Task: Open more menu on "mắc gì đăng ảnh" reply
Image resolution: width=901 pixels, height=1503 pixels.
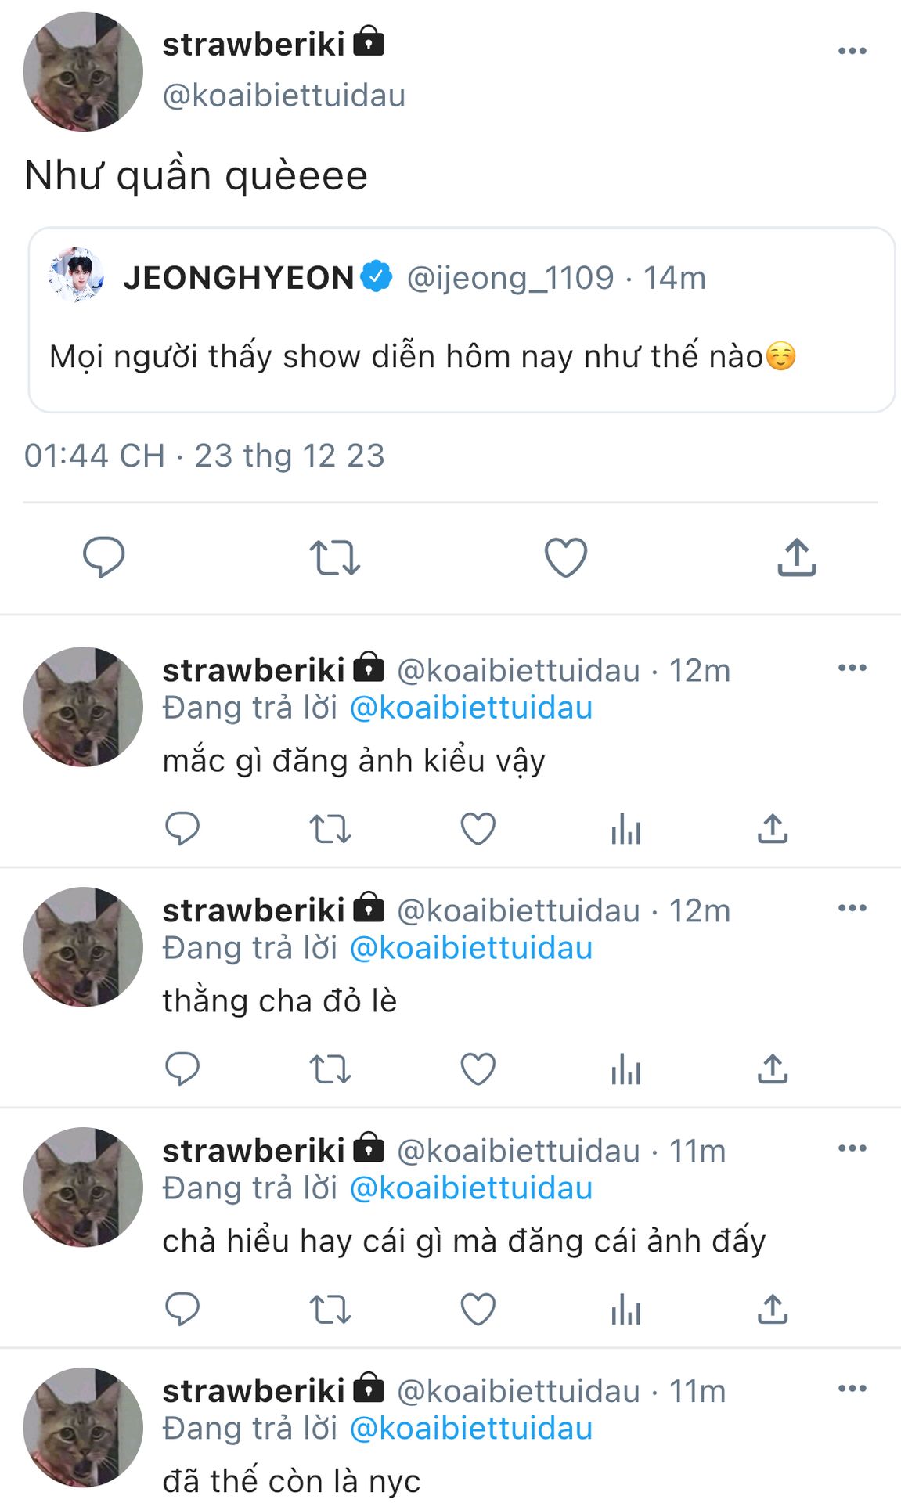Action: 852,668
